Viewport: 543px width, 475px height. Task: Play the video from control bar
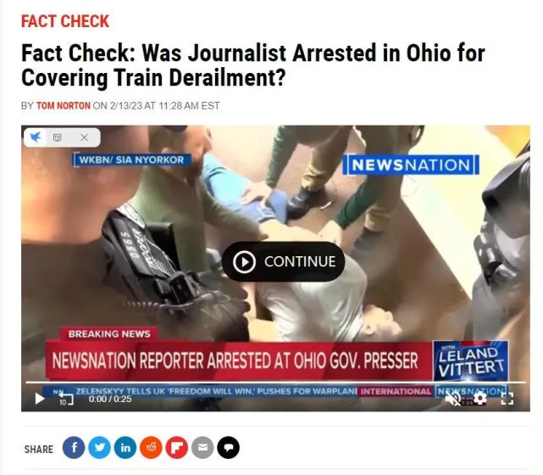tap(40, 399)
